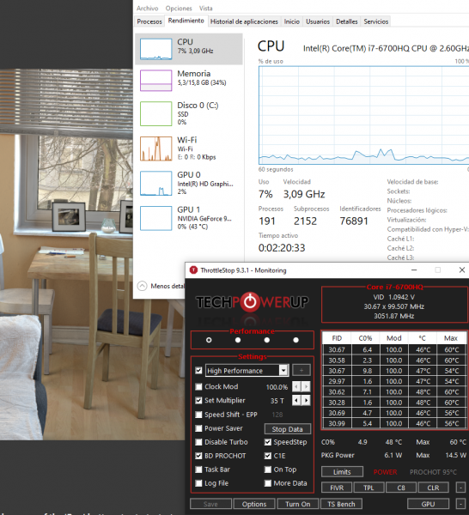Switch to the Detalles tab

(346, 21)
